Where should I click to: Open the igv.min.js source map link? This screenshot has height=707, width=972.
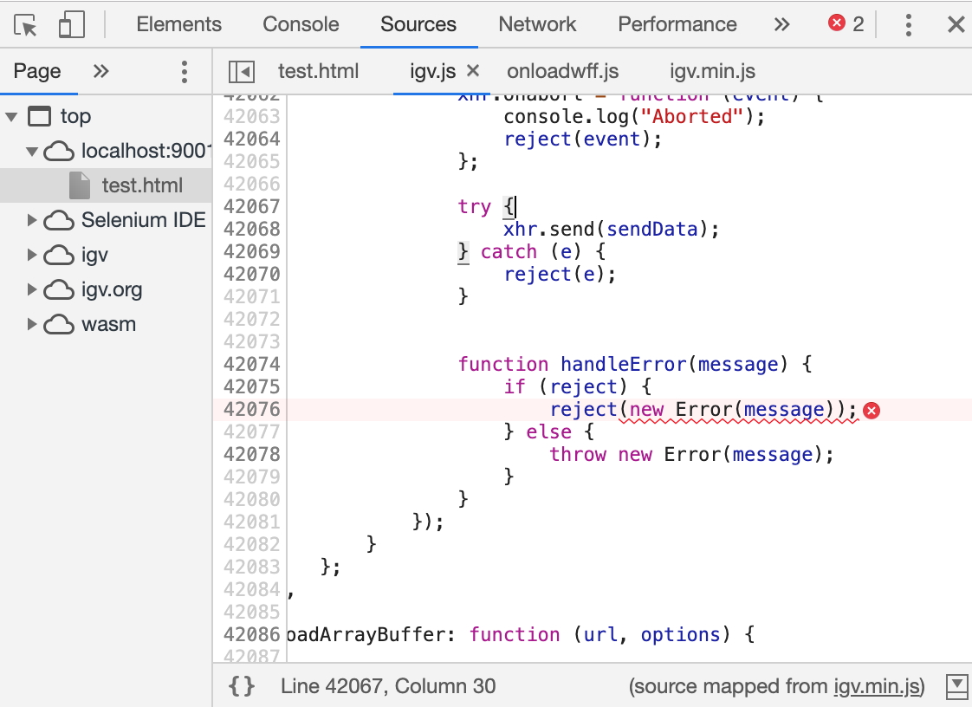click(878, 685)
